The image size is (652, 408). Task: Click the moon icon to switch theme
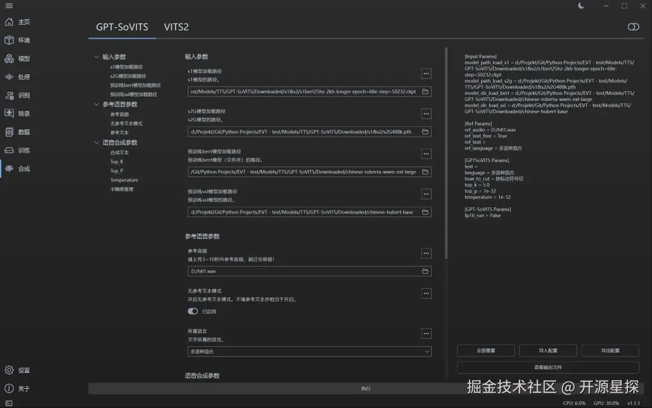(581, 5)
